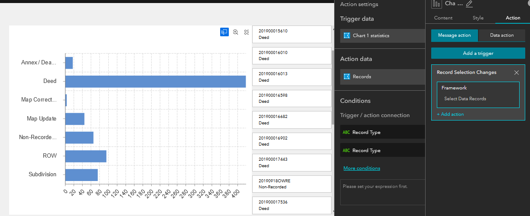Select list record 201900016902

pyautogui.click(x=292, y=141)
